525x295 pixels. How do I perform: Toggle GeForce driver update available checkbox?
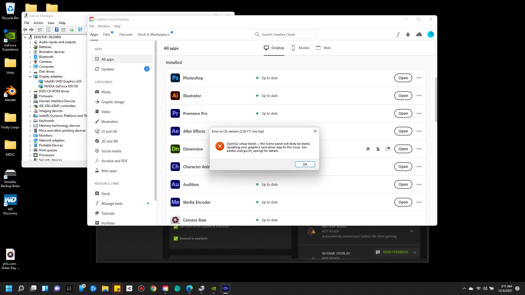tap(176, 227)
